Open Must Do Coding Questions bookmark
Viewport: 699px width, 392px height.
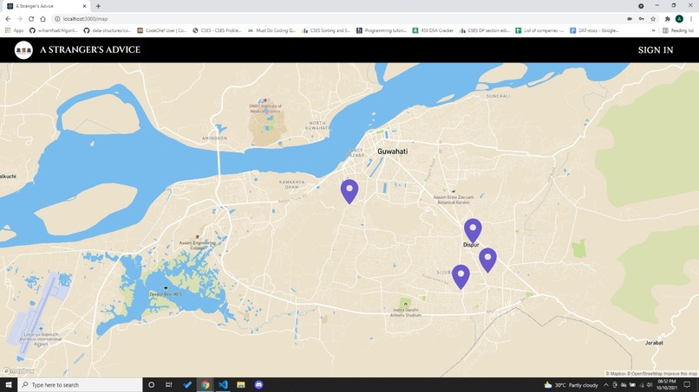(271, 30)
